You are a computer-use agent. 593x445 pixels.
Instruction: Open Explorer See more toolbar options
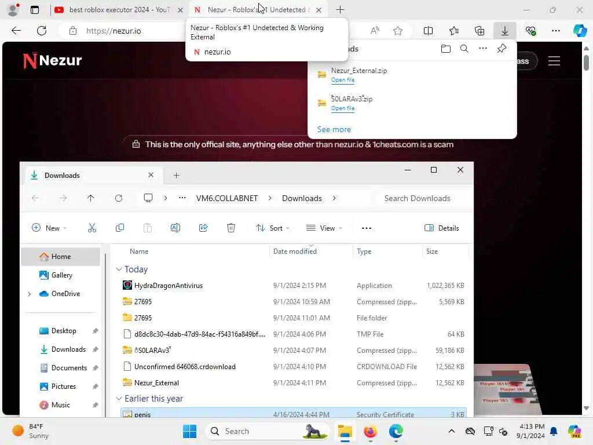(x=367, y=228)
